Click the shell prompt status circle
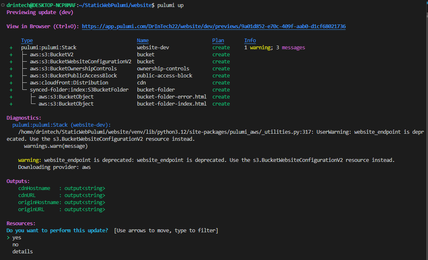 click(x=3, y=5)
